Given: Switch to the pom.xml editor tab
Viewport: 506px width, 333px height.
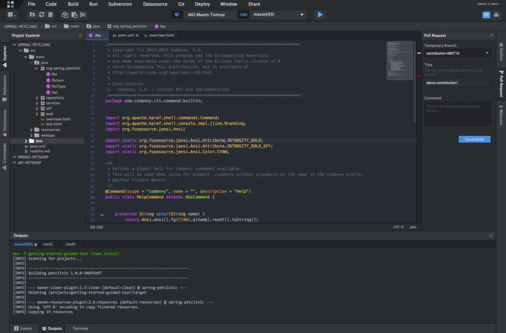Looking at the screenshot, I should 125,35.
